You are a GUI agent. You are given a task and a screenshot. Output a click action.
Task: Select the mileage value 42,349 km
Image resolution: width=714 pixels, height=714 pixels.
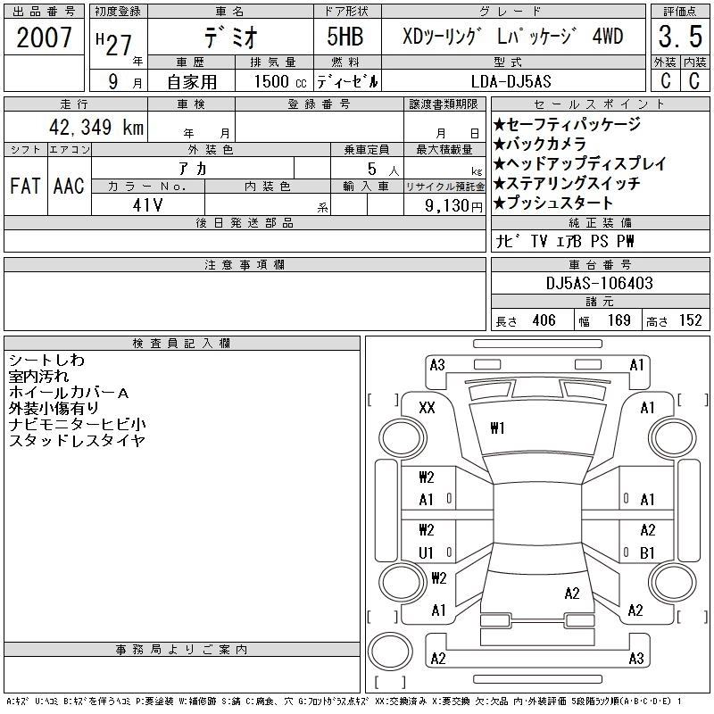point(91,127)
